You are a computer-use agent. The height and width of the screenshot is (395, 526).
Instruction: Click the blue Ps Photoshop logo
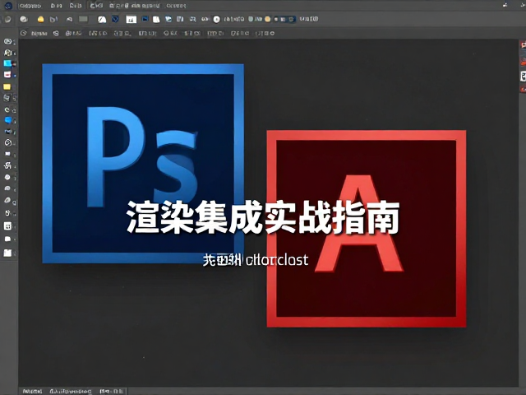pyautogui.click(x=143, y=163)
